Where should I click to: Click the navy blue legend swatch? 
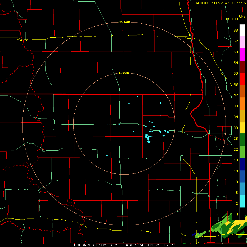[242, 164]
